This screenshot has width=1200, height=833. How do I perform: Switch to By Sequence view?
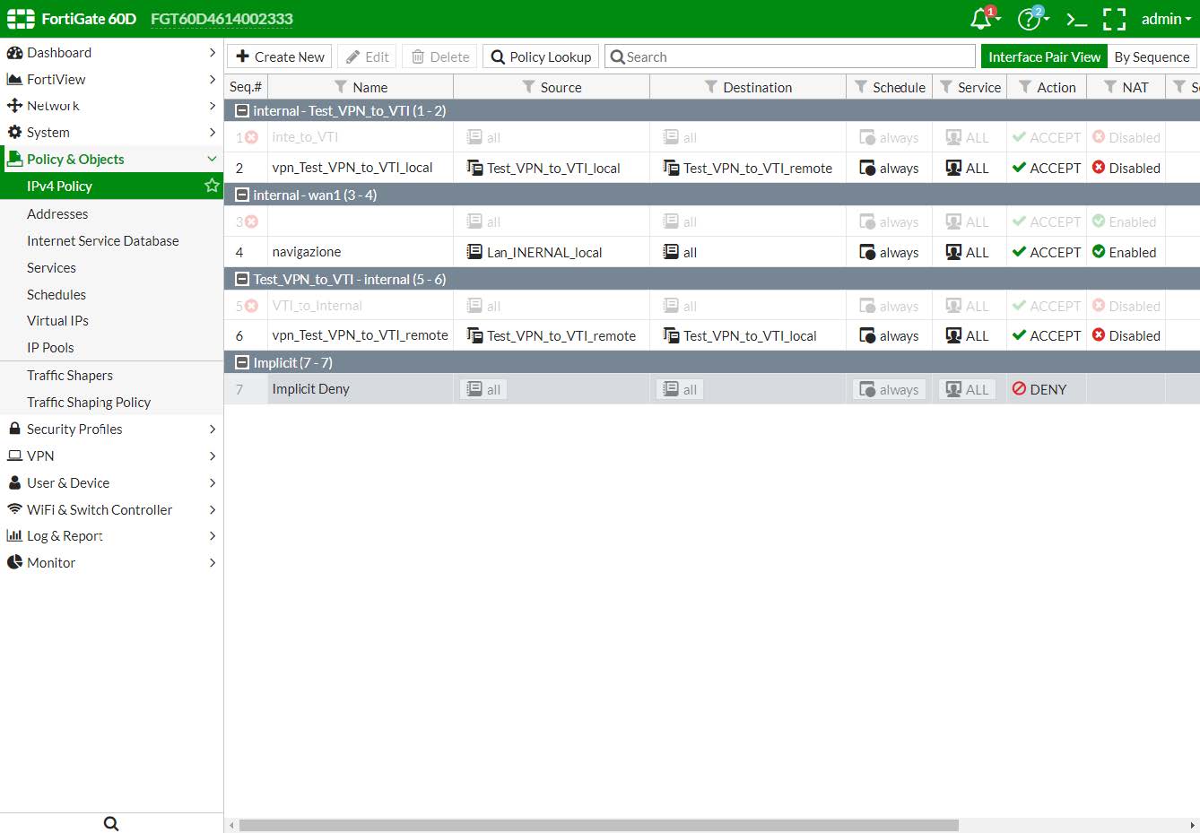coord(1152,56)
